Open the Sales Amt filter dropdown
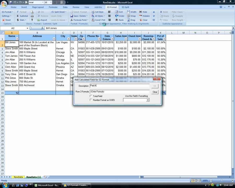This screenshot has width=235, height=188. click(x=126, y=39)
